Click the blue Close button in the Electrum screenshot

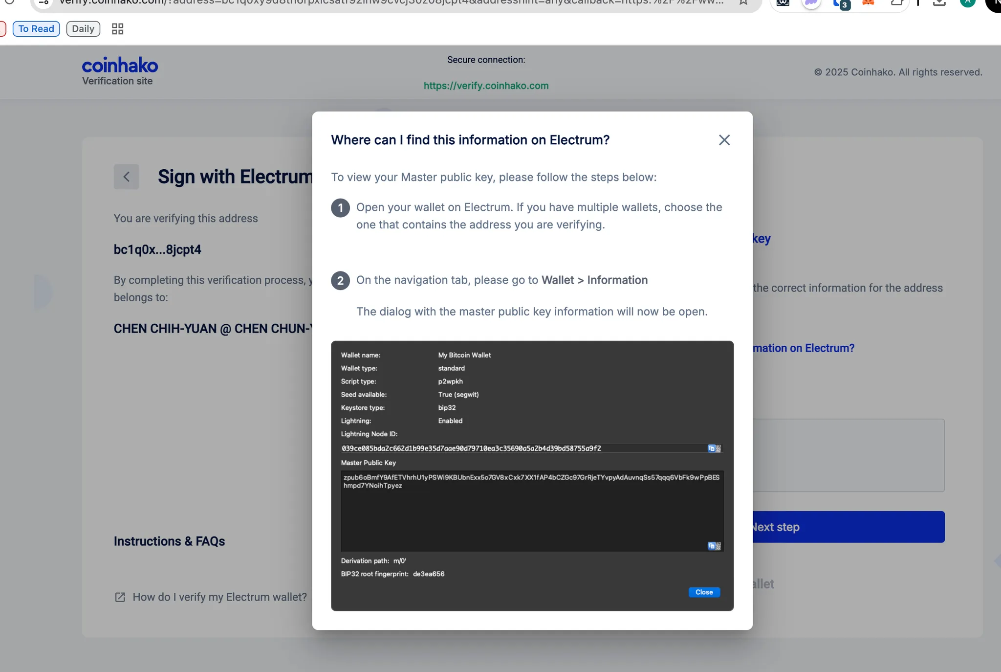[x=704, y=592]
